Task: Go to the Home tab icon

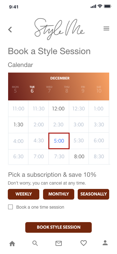Action: [12, 243]
